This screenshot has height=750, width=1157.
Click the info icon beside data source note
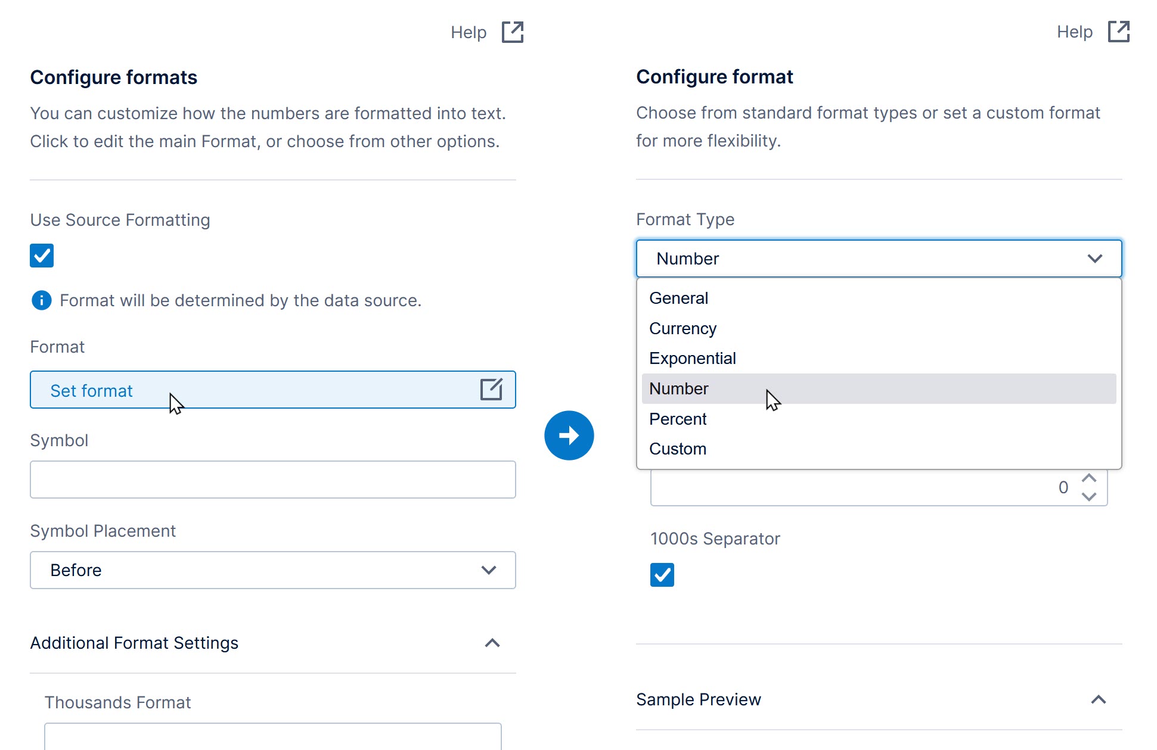(41, 300)
